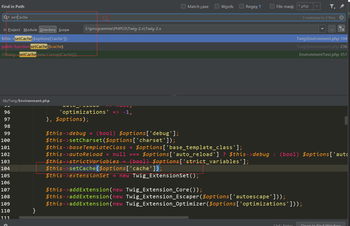Click line number 99 in gutter
This screenshot has width=350, height=226.
click(x=7, y=133)
